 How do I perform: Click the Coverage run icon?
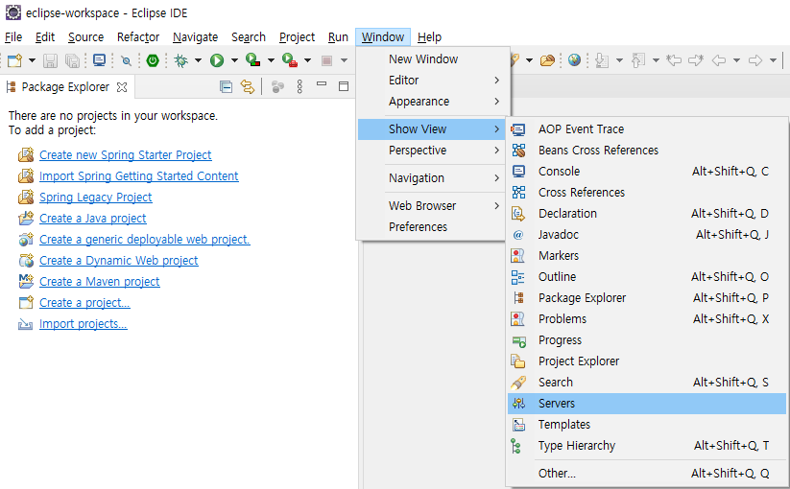point(252,60)
